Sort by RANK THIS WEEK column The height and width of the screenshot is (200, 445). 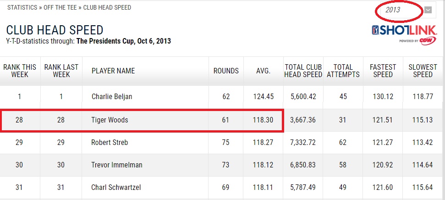(x=20, y=71)
